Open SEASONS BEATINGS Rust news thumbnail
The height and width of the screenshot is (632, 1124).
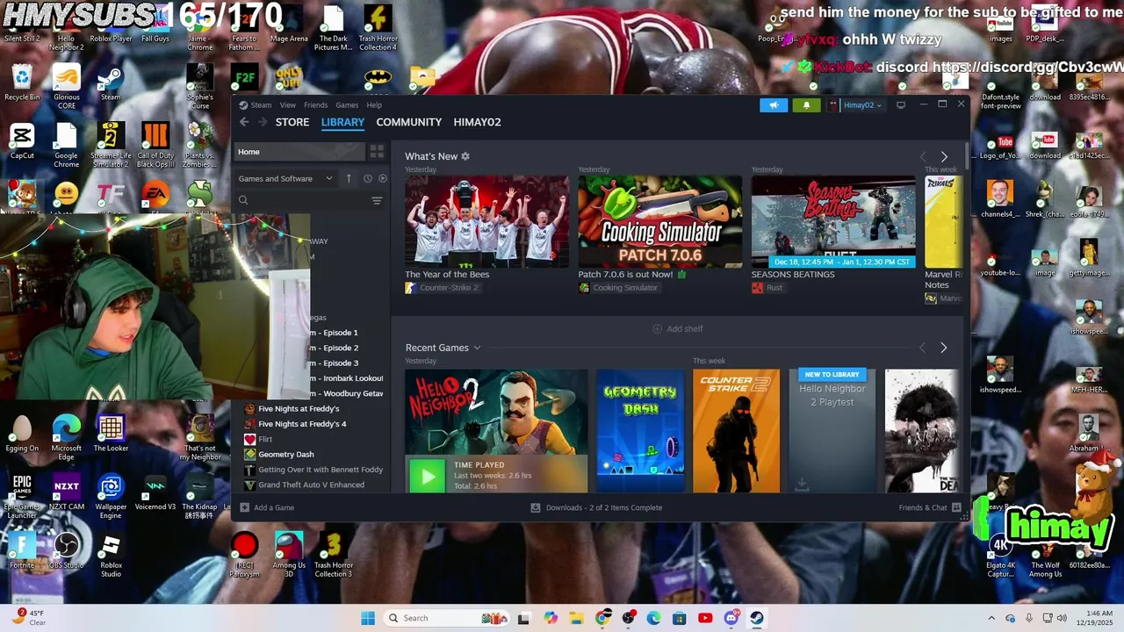tap(833, 221)
